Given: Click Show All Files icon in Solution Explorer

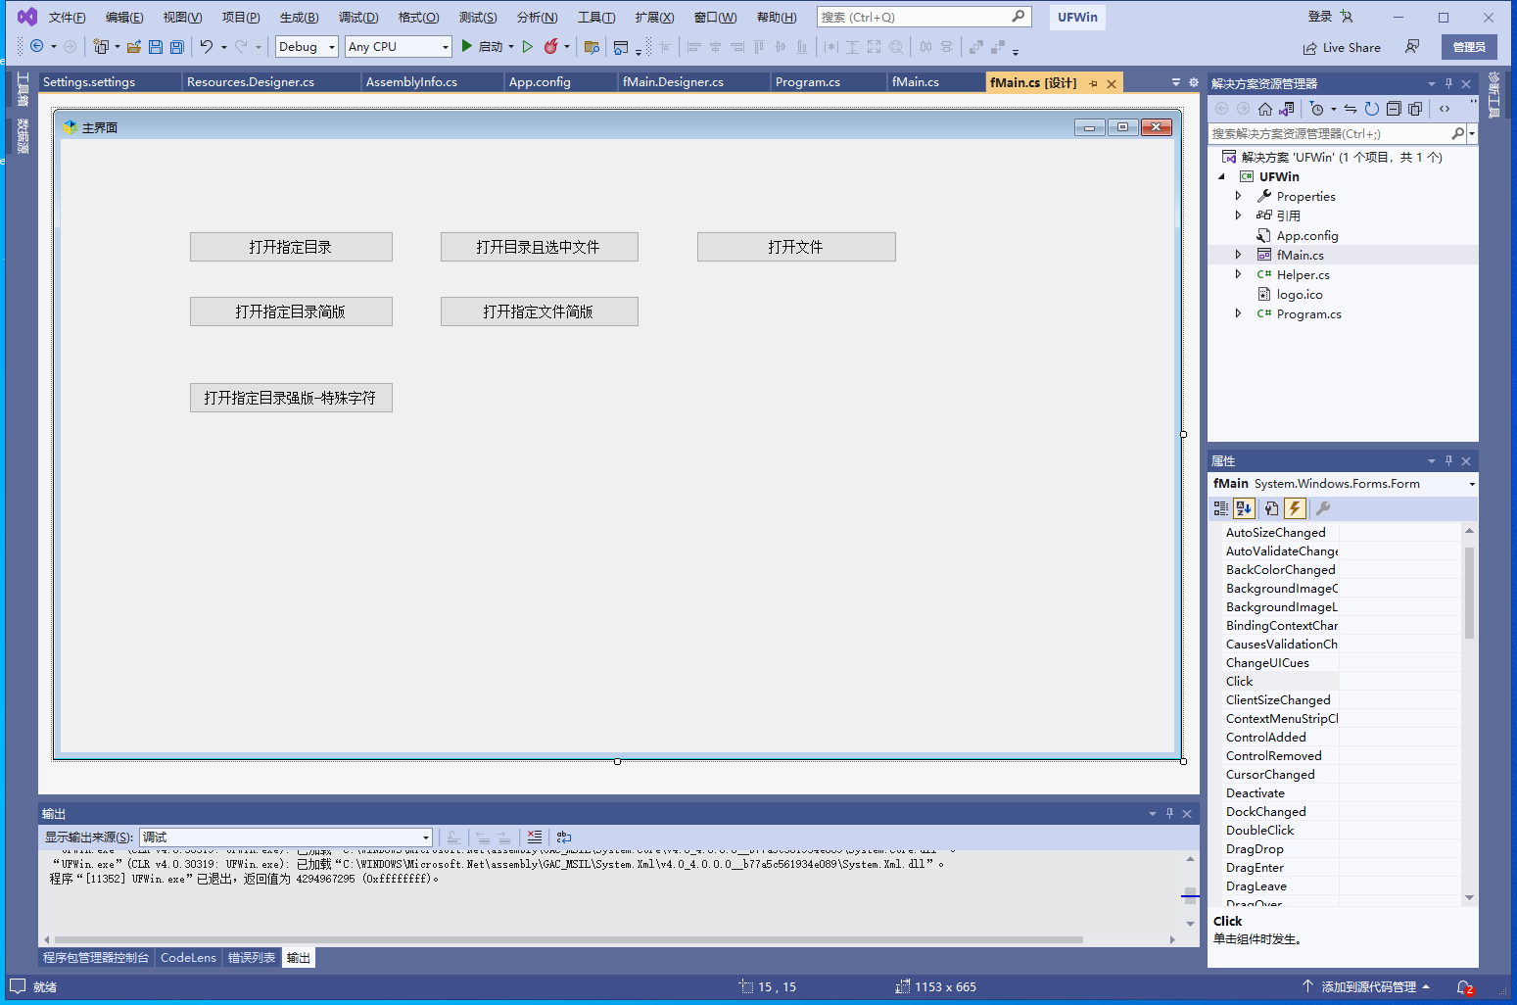Looking at the screenshot, I should click(x=1415, y=109).
